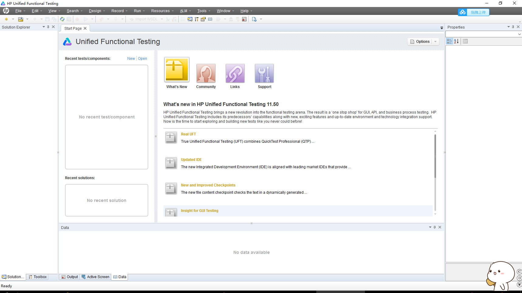Click the Run play toolbar icon
This screenshot has height=293, width=522.
(86, 19)
